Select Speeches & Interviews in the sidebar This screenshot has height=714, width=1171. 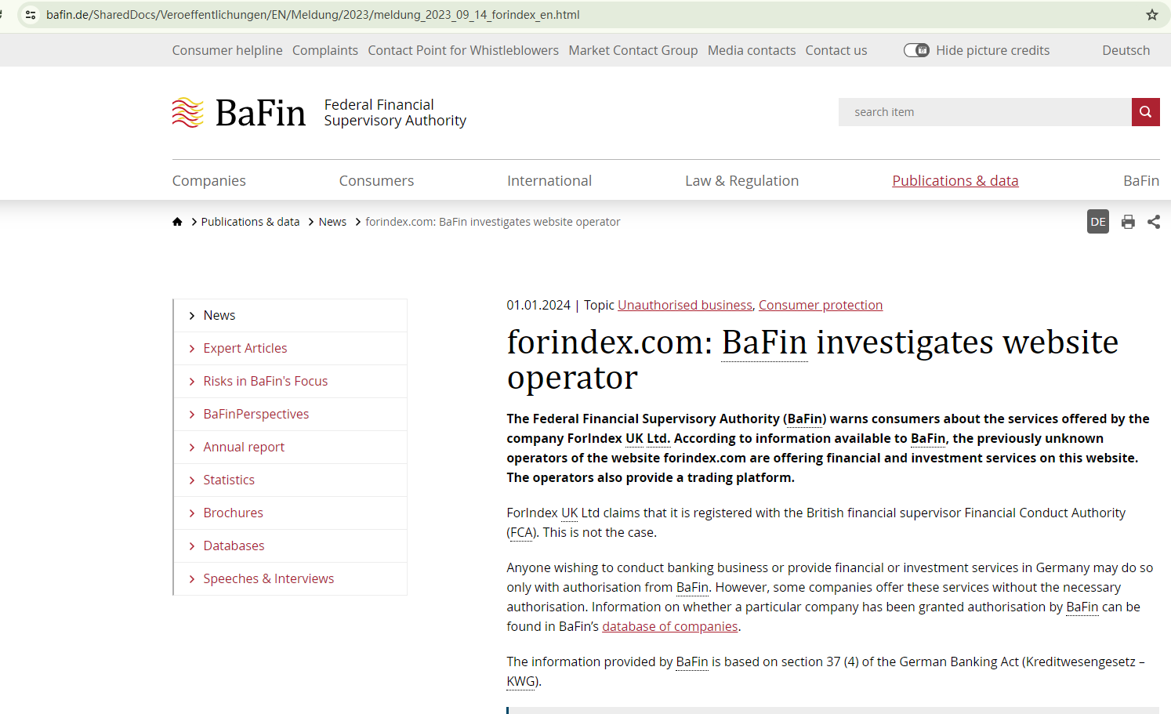269,578
